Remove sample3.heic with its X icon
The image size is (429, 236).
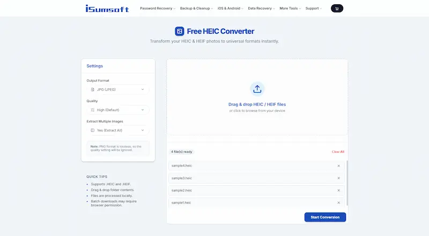tap(339, 178)
